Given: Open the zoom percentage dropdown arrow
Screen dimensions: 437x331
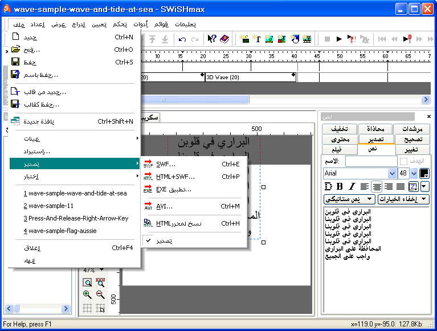Looking at the screenshot, I should pos(102,269).
